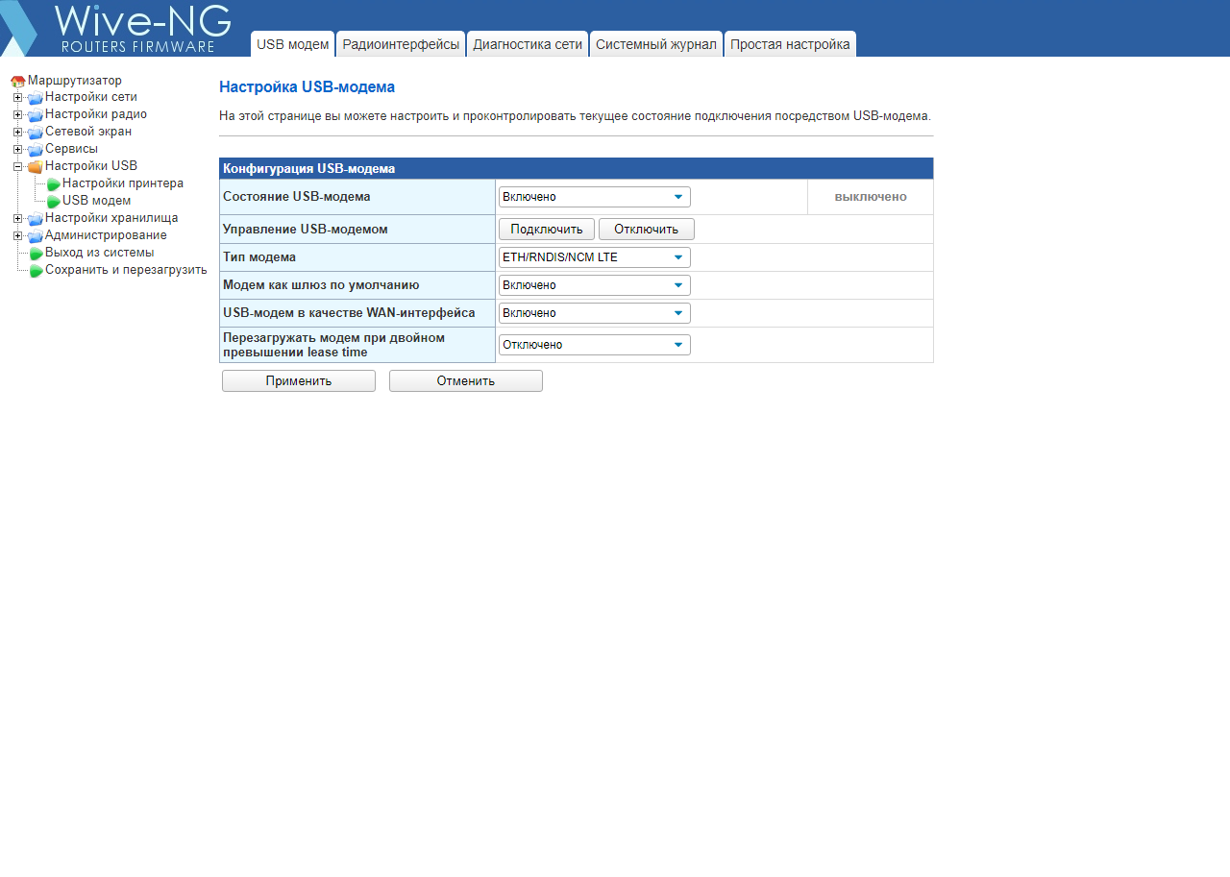Apply settings with the Применить button
The height and width of the screenshot is (877, 1230).
click(299, 381)
